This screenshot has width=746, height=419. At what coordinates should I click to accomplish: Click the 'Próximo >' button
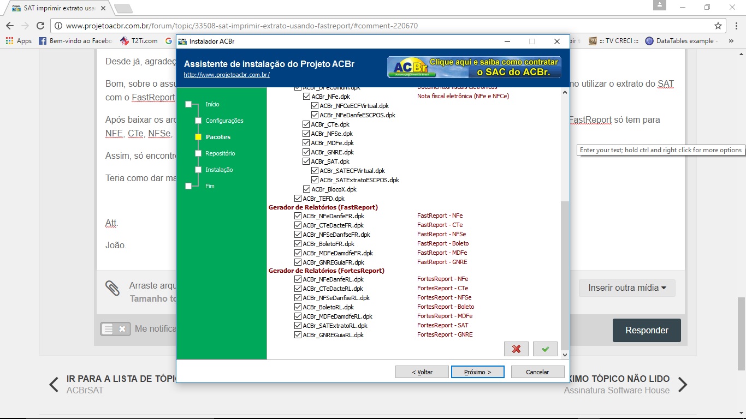pos(477,372)
